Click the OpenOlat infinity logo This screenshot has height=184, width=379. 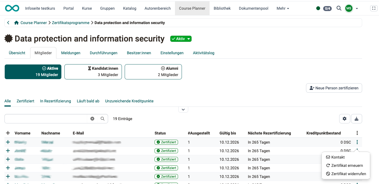pos(12,8)
